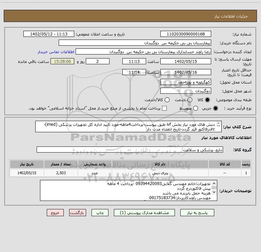Select the متوسط purchase type radio

(196, 109)
